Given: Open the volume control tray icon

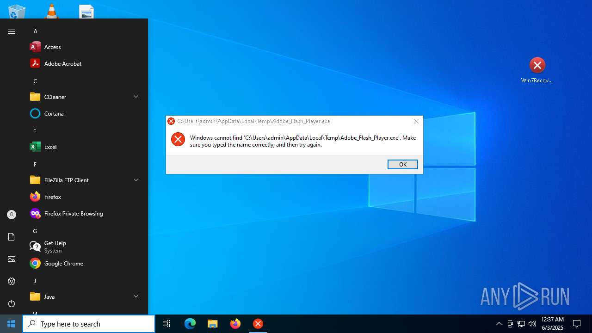Looking at the screenshot, I should click(532, 324).
